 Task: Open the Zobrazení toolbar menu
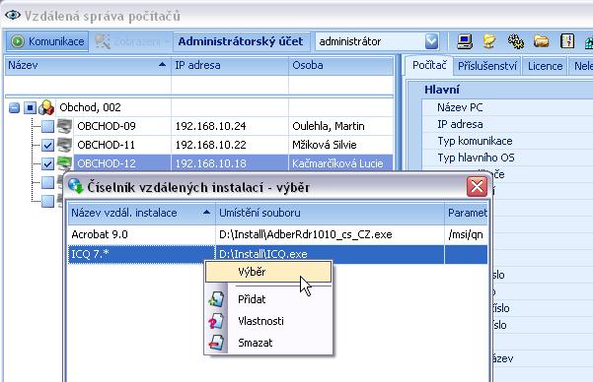(x=131, y=41)
